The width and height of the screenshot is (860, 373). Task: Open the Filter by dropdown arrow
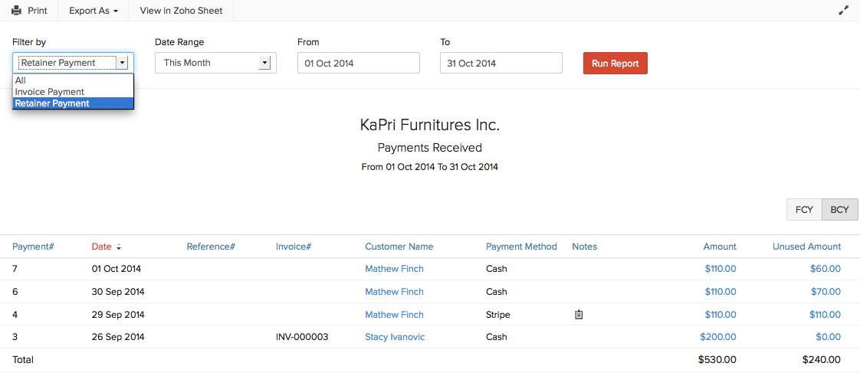pyautogui.click(x=123, y=63)
